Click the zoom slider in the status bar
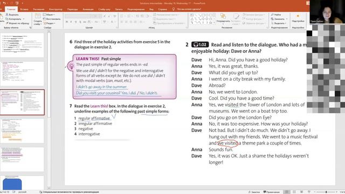 coord(326,192)
